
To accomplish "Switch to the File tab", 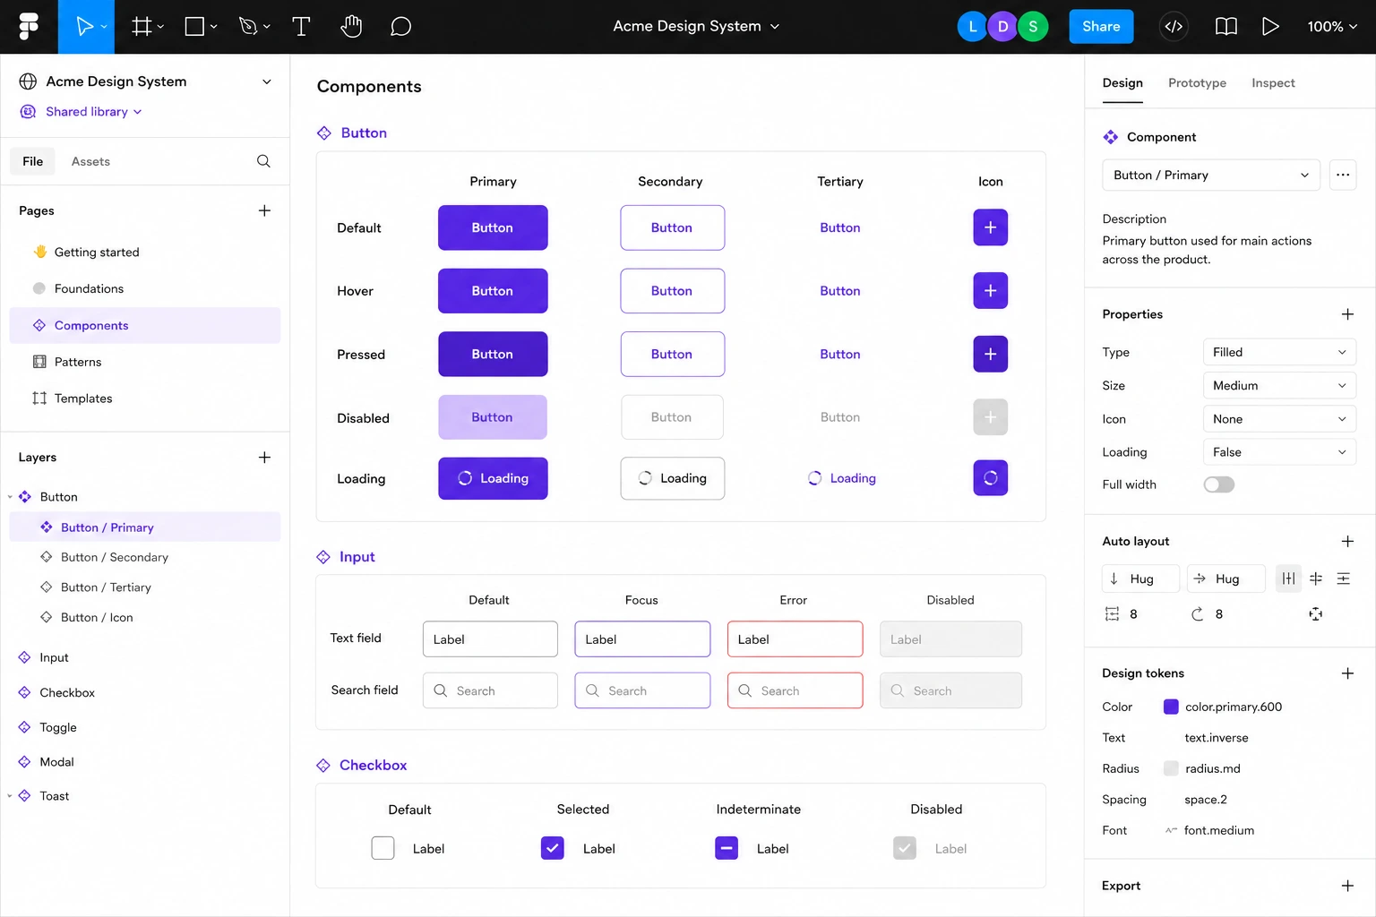I will [x=33, y=161].
